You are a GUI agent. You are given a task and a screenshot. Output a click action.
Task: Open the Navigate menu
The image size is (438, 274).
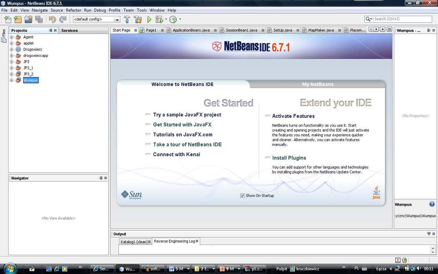40,10
